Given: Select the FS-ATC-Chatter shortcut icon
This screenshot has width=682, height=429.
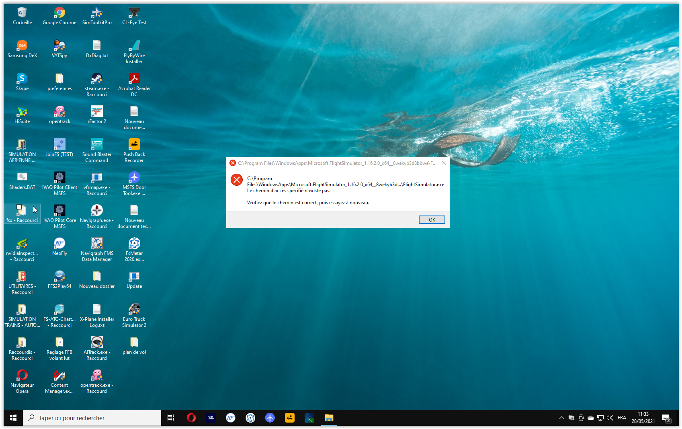Looking at the screenshot, I should click(59, 316).
